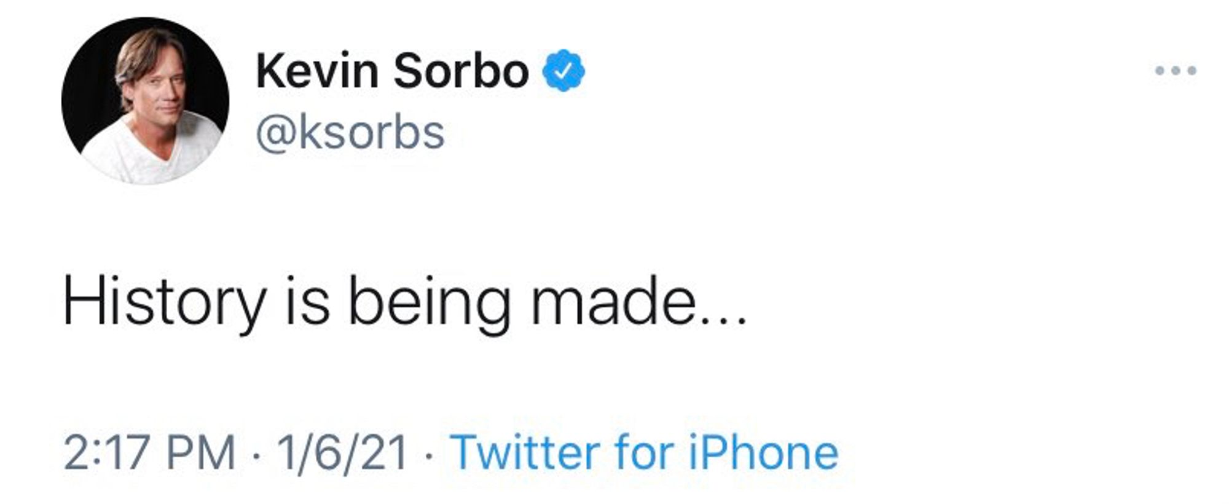Select the surname Sorbo in header
The image size is (1229, 504).
tap(460, 71)
